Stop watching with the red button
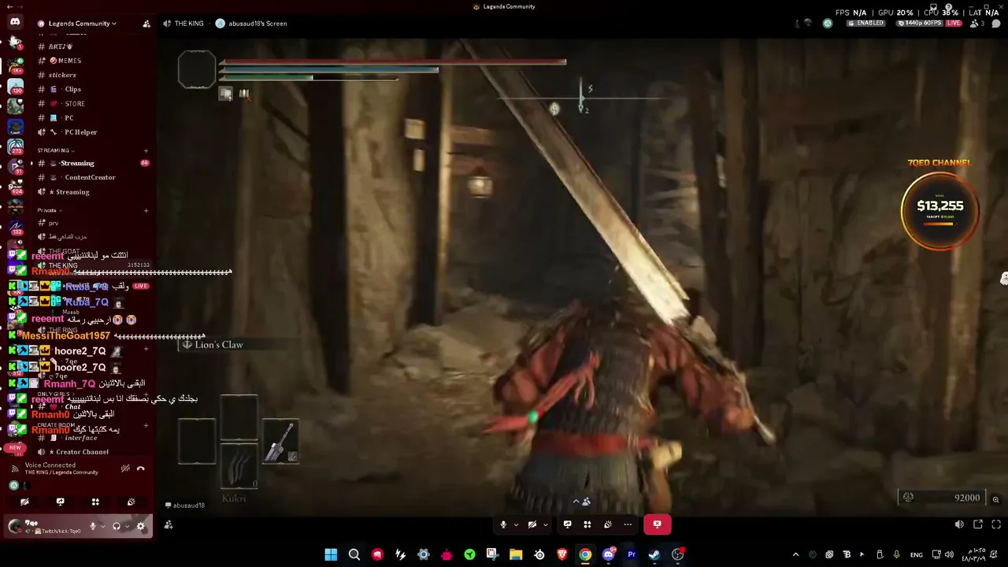This screenshot has width=1008, height=567. click(657, 524)
